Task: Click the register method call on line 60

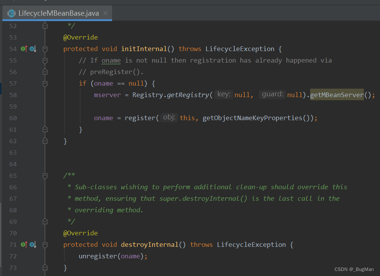Action: pos(140,118)
